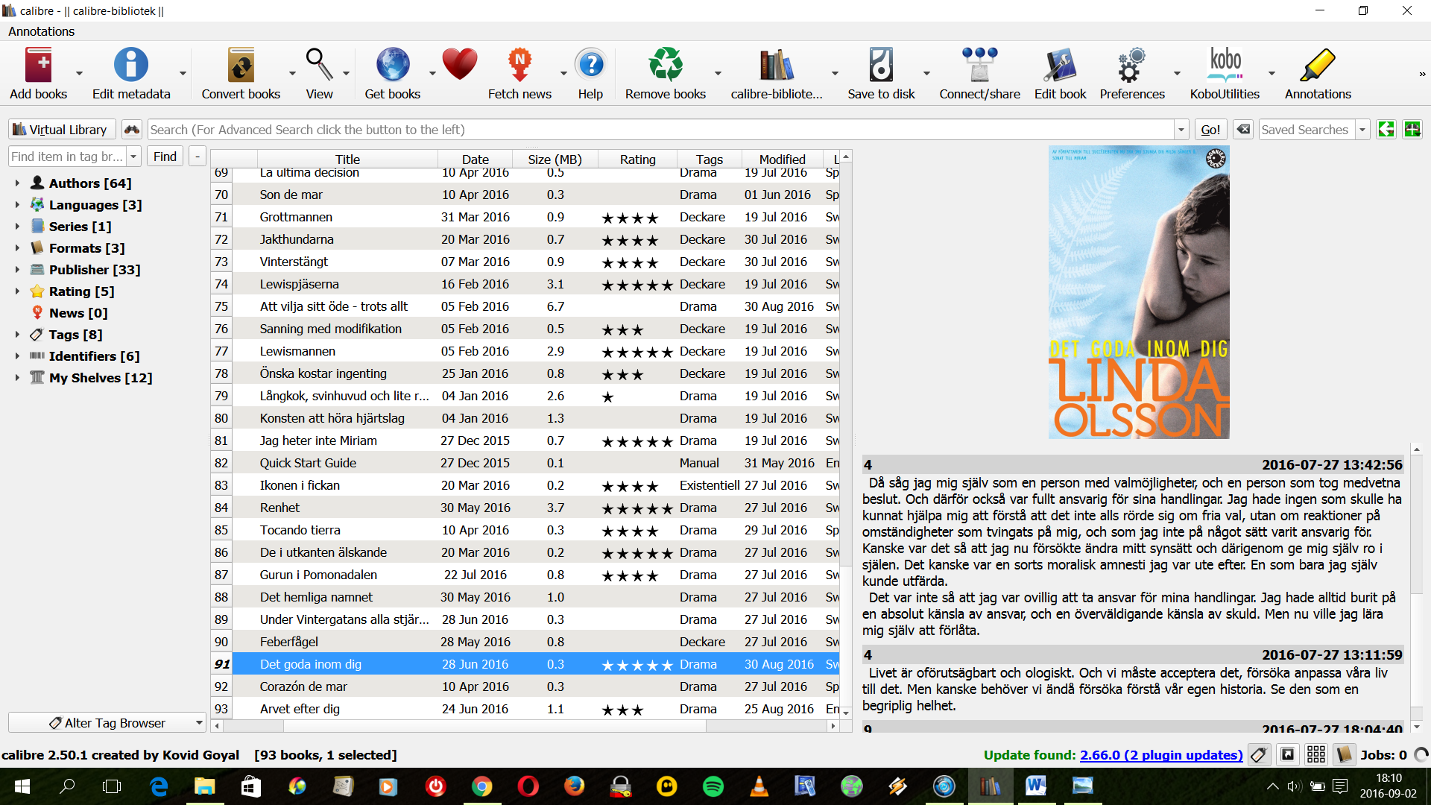Open the 2.66.0 plugin updates link

[1160, 755]
